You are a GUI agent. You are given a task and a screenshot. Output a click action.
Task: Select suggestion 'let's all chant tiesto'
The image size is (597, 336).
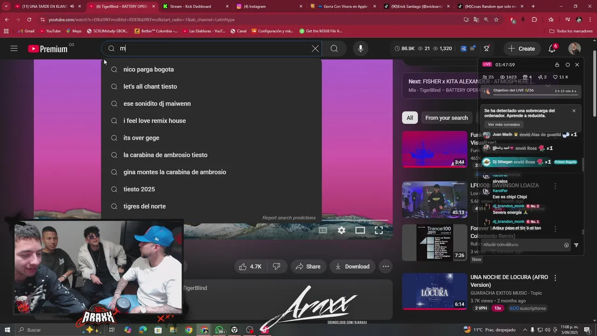click(211, 86)
